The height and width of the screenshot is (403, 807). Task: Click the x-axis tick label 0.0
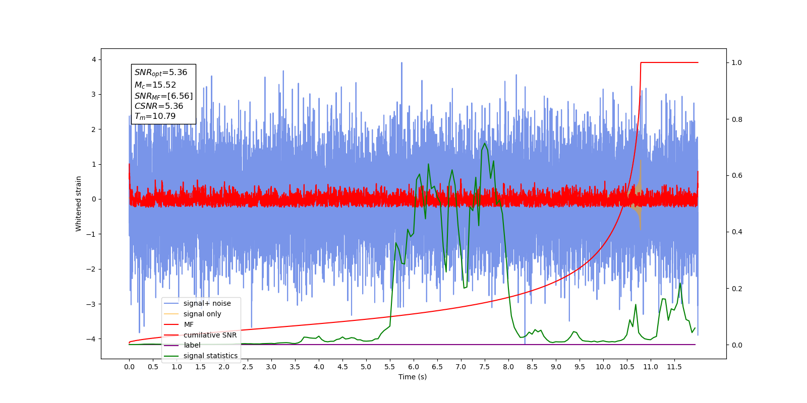click(129, 367)
